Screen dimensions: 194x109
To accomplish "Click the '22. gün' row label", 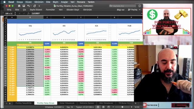I will pyautogui.click(x=12, y=94).
